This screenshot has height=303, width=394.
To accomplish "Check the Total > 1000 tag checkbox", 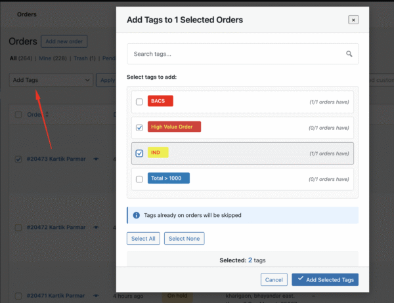I will click(x=139, y=179).
